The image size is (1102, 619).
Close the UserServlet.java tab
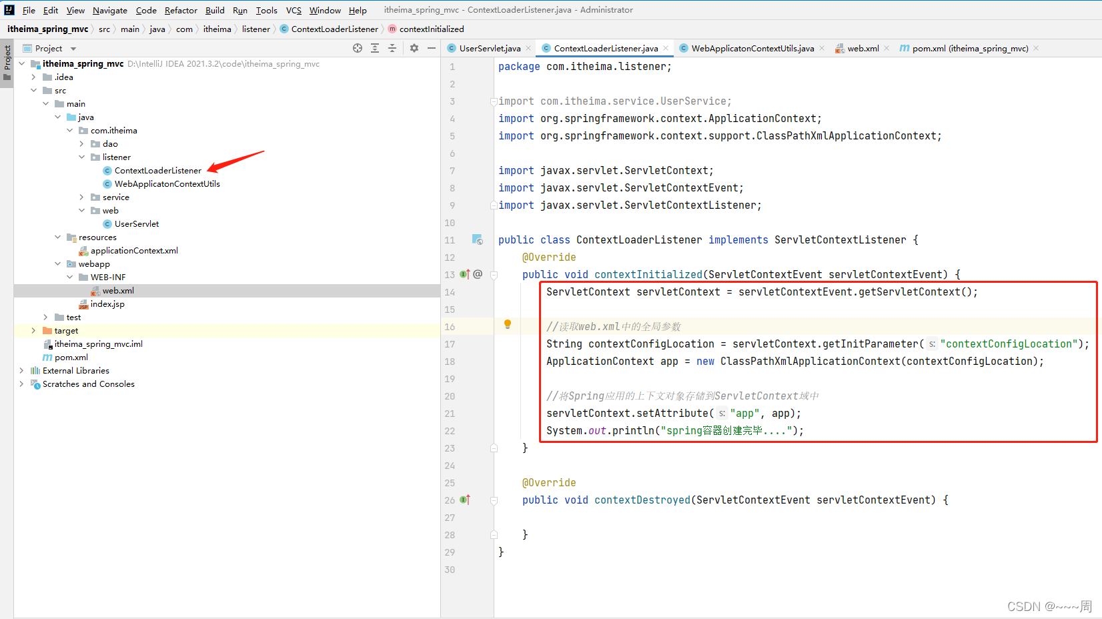click(528, 48)
